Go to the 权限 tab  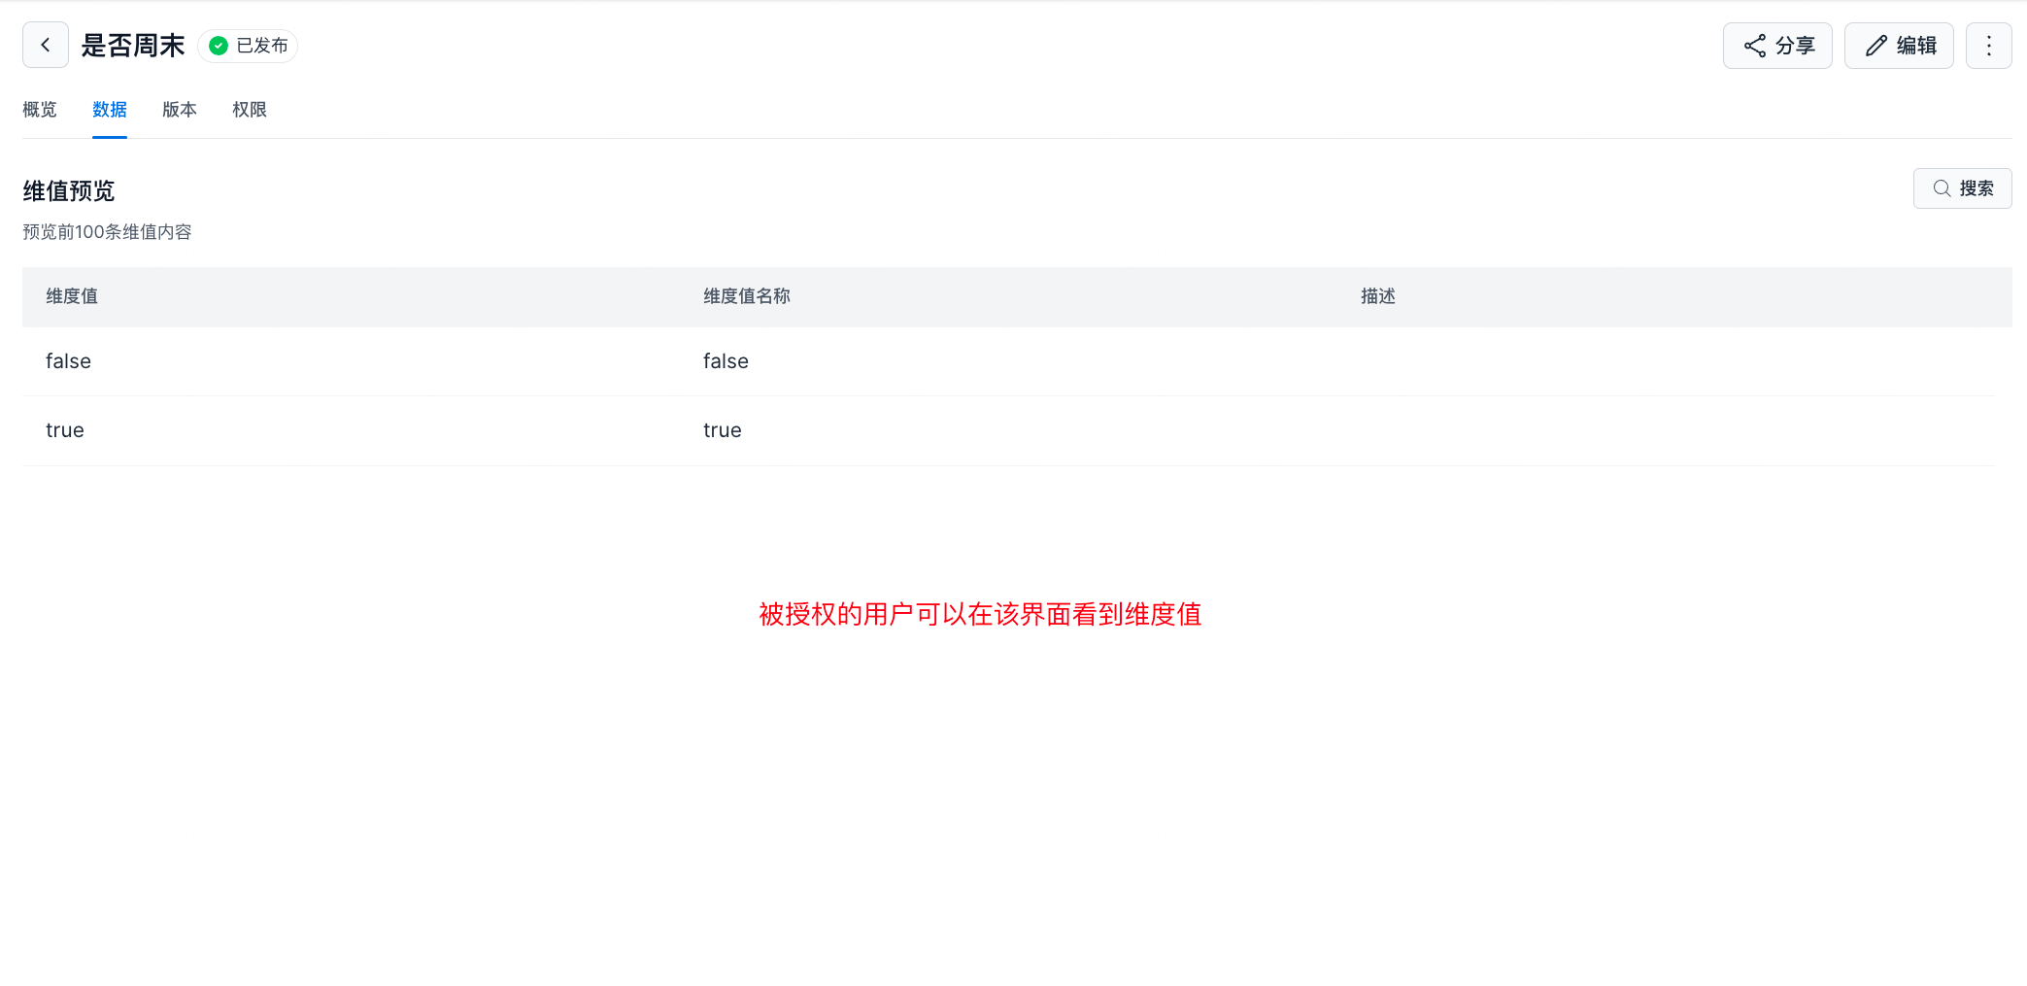coord(250,110)
